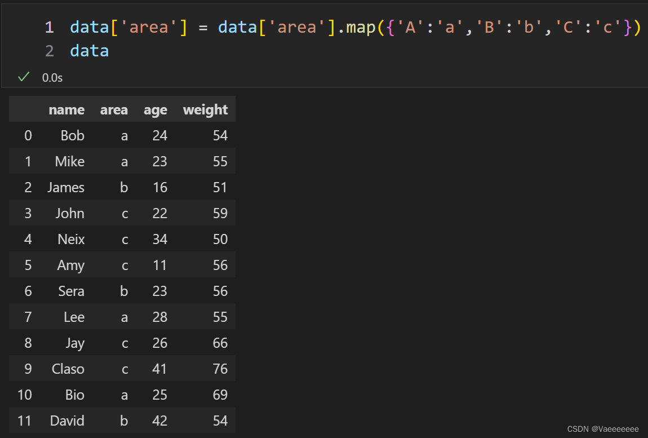
Task: Click weight value 69 in Bio's row
Action: (220, 395)
